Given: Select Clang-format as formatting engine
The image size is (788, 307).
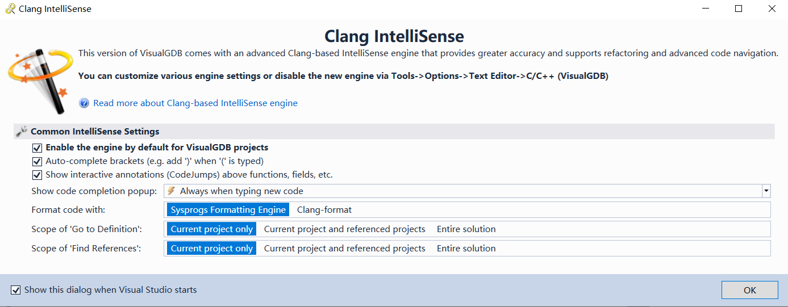Looking at the screenshot, I should 324,210.
